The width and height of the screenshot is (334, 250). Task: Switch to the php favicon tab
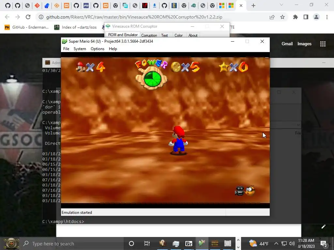click(86, 6)
